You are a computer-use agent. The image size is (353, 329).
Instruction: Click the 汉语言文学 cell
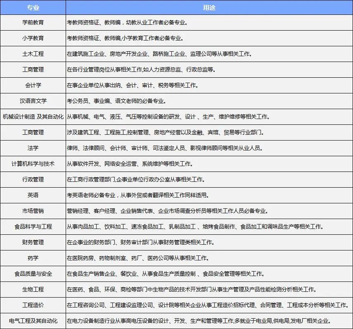(33, 101)
